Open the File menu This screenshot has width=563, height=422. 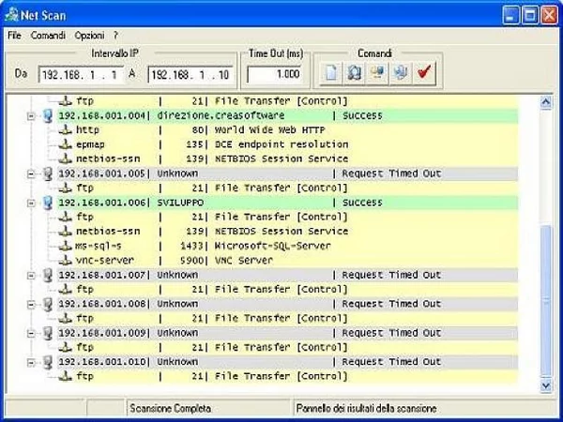(x=14, y=36)
